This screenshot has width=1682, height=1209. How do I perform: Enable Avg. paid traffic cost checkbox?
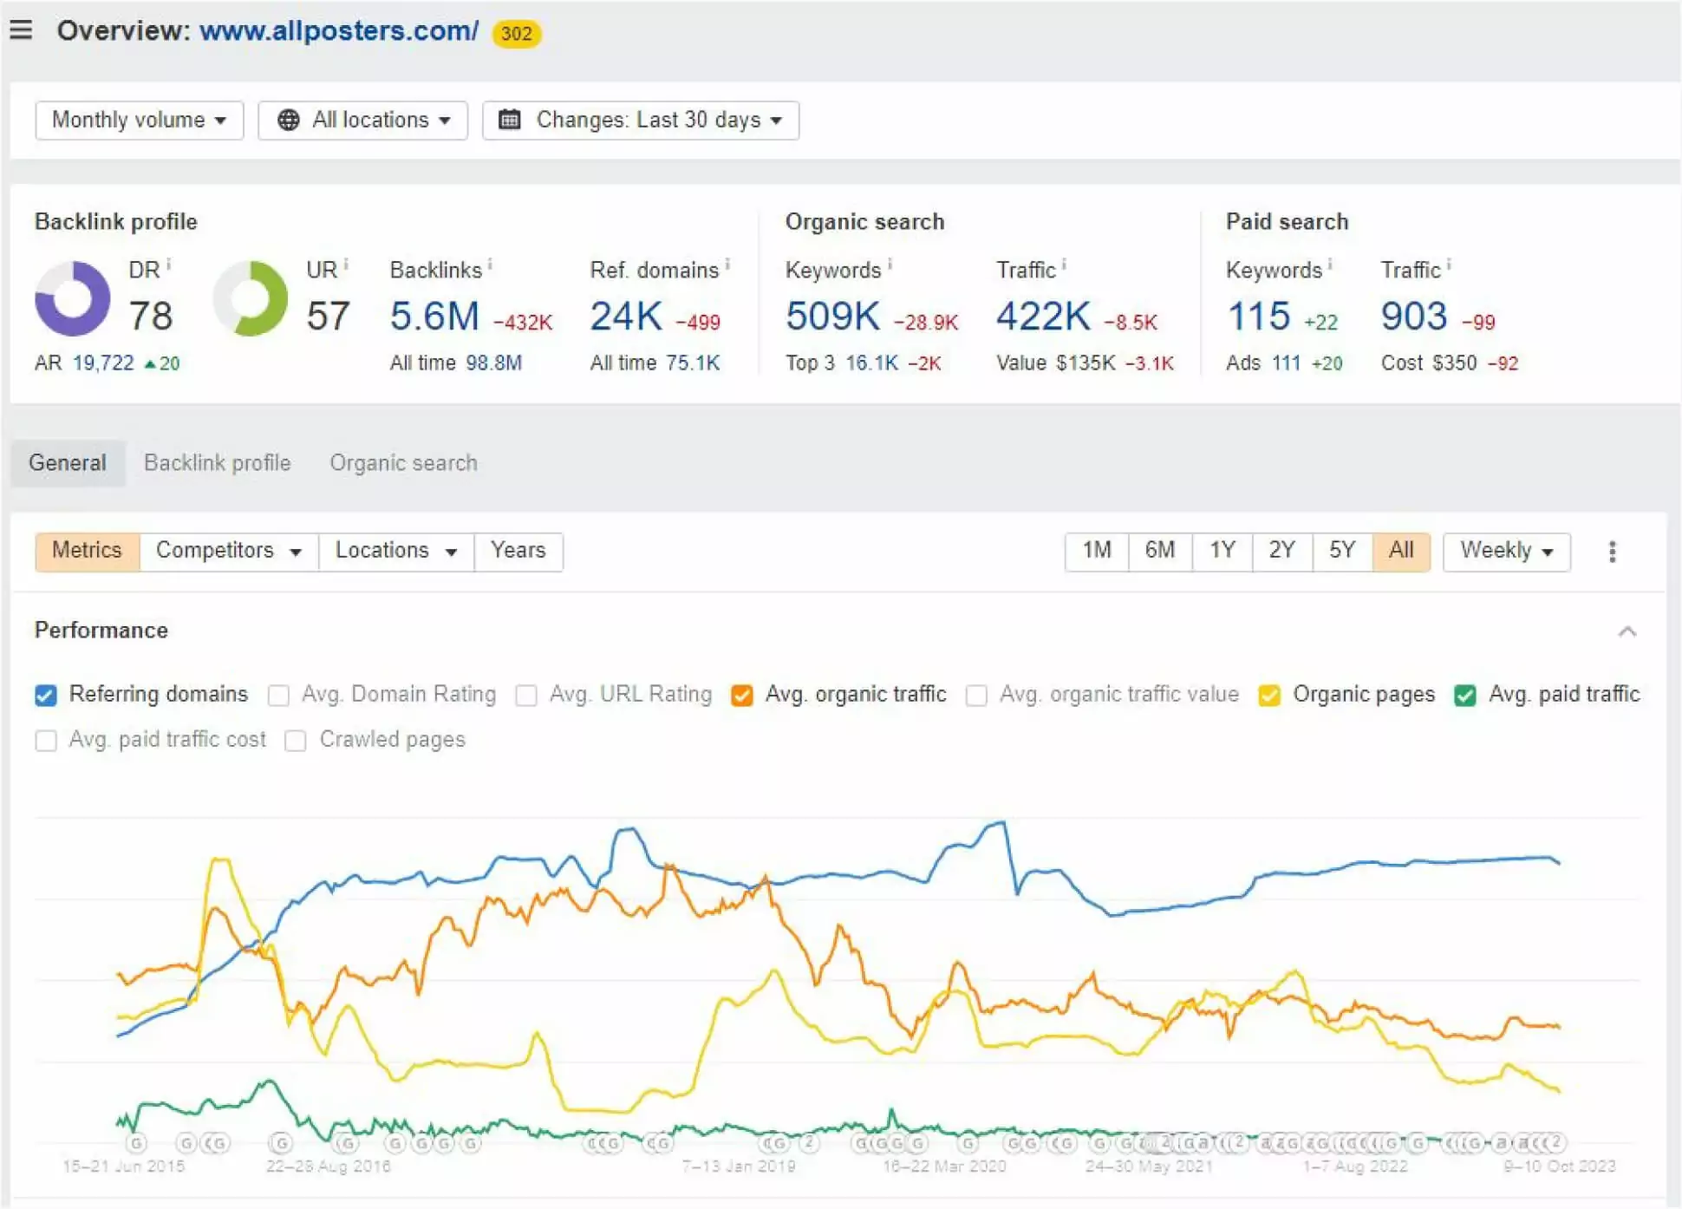coord(46,740)
